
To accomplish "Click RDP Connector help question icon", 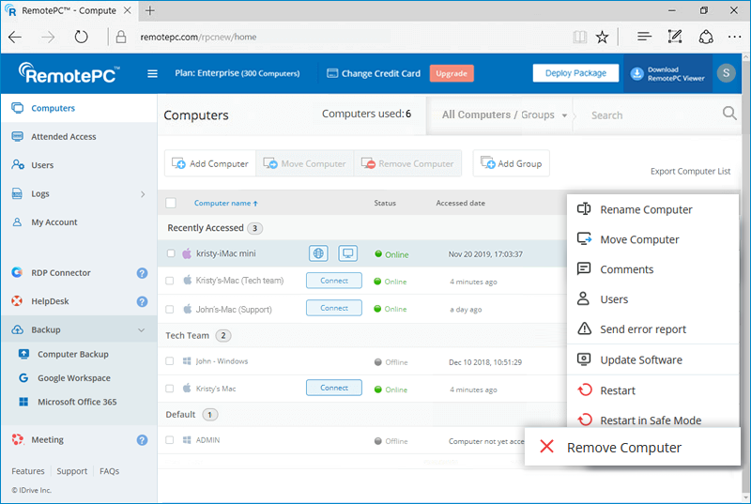I will click(142, 273).
